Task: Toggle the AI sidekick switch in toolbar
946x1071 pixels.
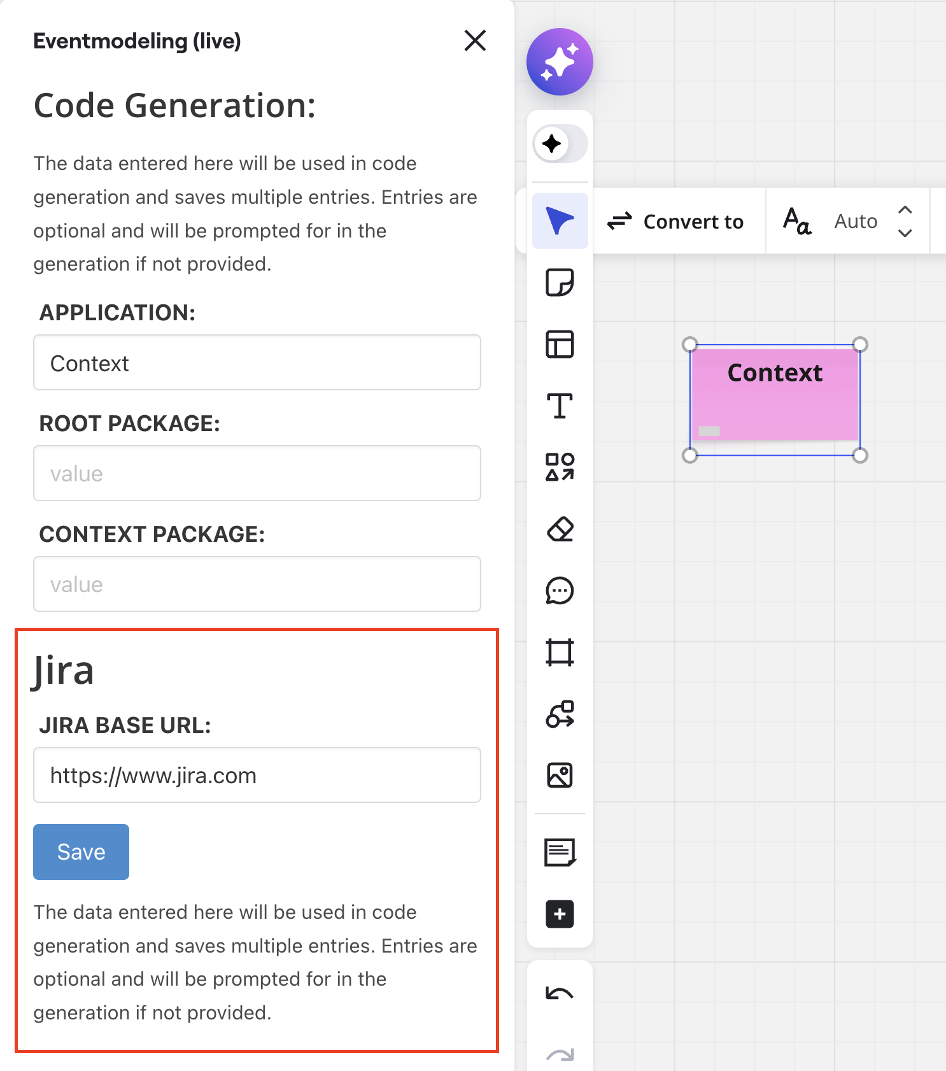Action: tap(560, 144)
